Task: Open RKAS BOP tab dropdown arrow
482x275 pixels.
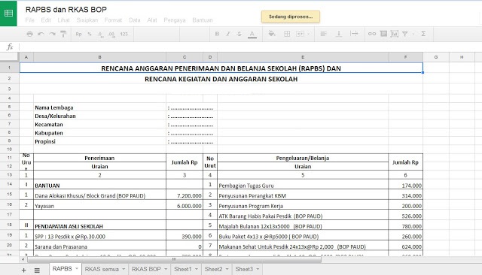Action: tap(166, 269)
